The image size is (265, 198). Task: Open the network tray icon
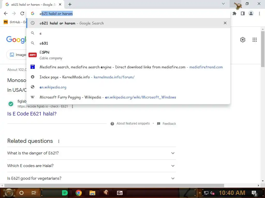tap(206, 193)
